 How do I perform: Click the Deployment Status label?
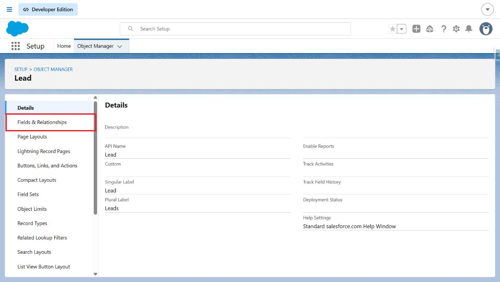click(x=323, y=200)
